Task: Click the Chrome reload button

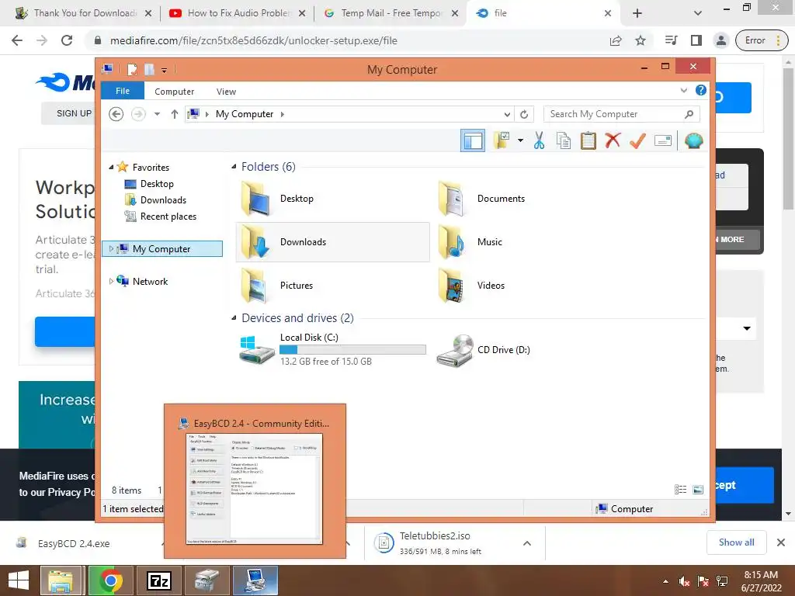Action: coord(67,40)
